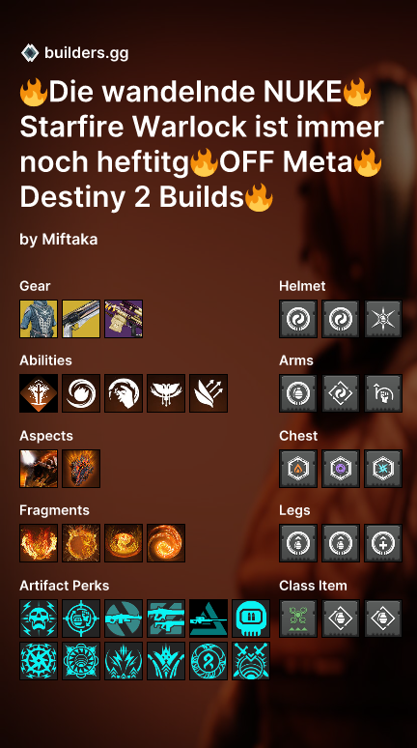This screenshot has width=417, height=748.
Task: Select the purple machine gun gear icon
Action: 124,319
